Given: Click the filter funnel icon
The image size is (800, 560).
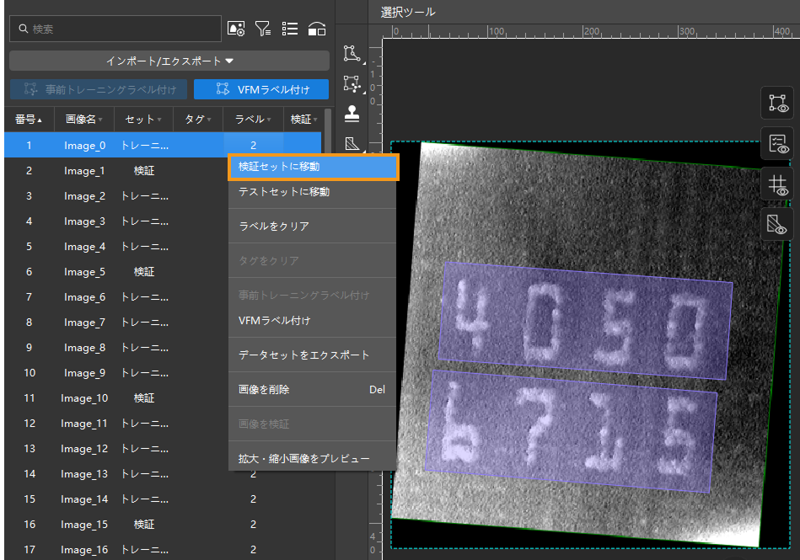Looking at the screenshot, I should 263,29.
